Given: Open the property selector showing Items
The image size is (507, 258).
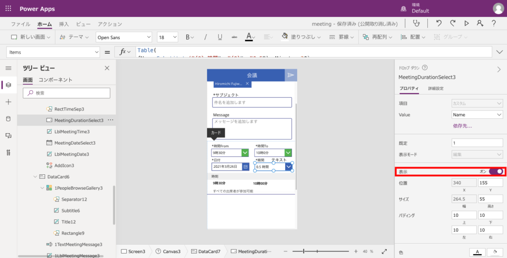Looking at the screenshot, I should [53, 52].
